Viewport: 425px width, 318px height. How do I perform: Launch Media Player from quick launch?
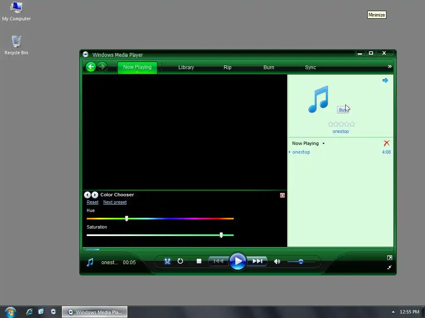[x=54, y=312]
